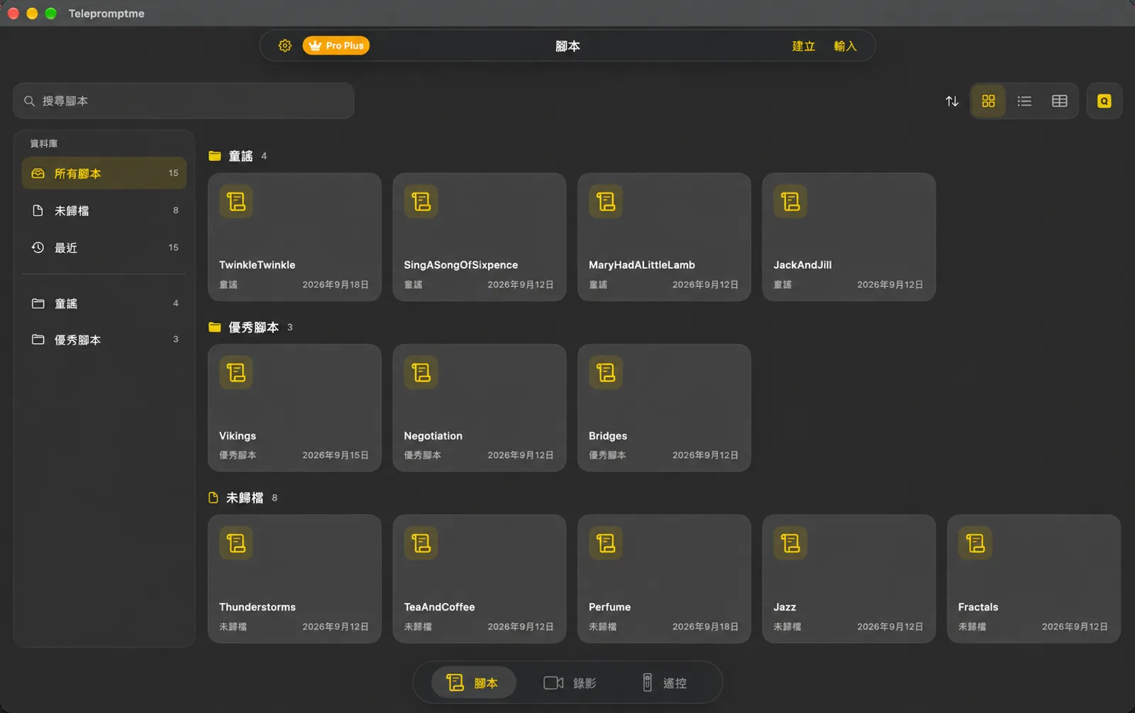Click the 優秀腳本 section header folder icon
Image resolution: width=1135 pixels, height=713 pixels.
214,327
